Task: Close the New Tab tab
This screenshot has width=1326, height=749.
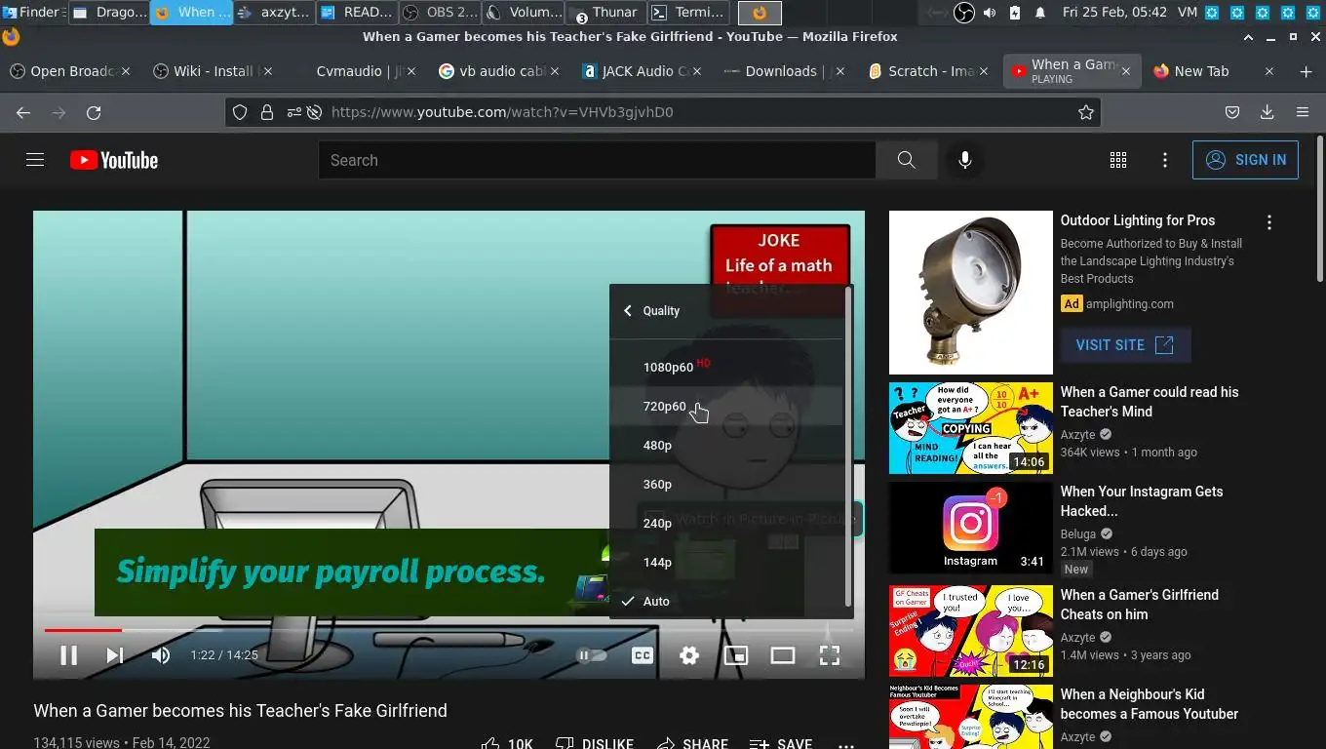Action: 1269,71
